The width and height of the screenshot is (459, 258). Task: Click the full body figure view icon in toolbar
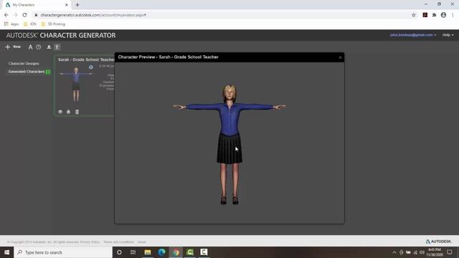[57, 47]
